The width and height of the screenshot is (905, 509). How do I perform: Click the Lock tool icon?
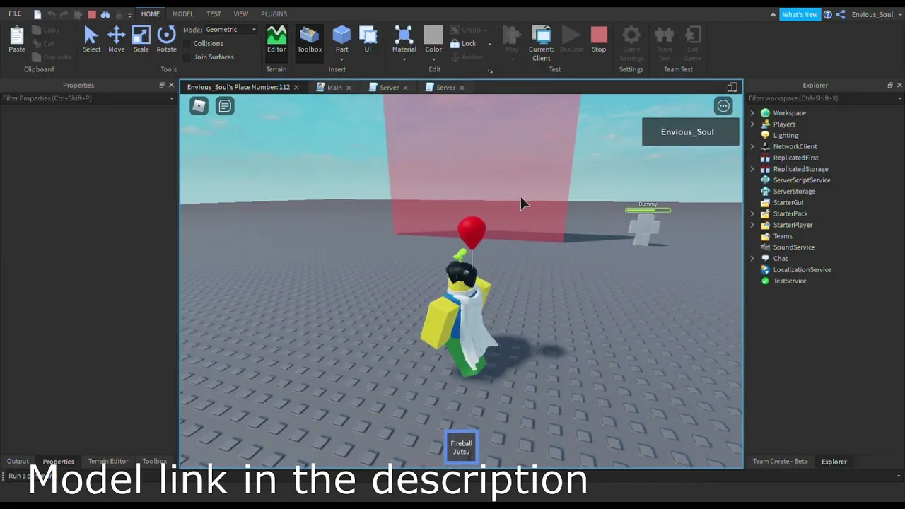click(455, 44)
